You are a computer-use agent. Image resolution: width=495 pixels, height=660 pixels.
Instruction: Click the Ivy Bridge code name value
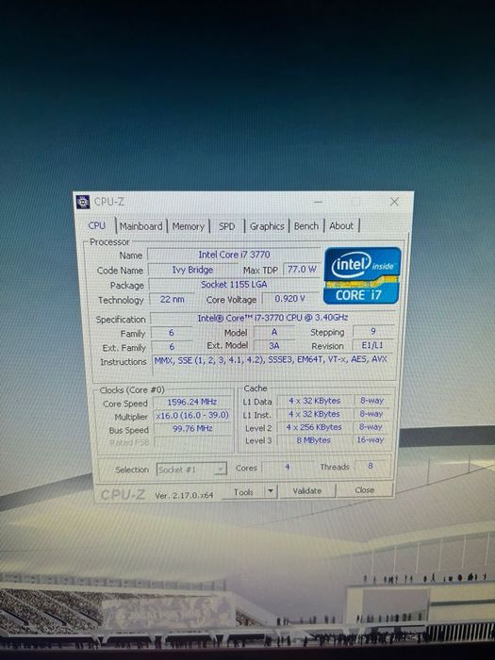(192, 270)
